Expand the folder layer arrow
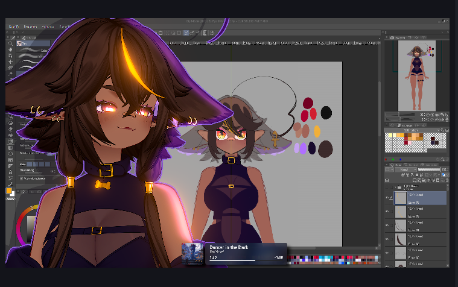 (x=395, y=187)
